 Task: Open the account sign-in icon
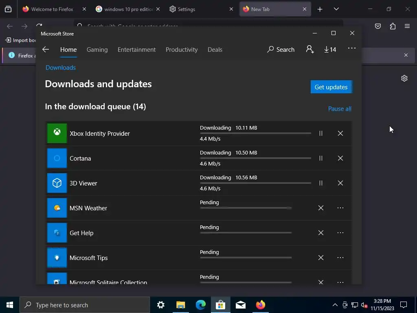[310, 49]
